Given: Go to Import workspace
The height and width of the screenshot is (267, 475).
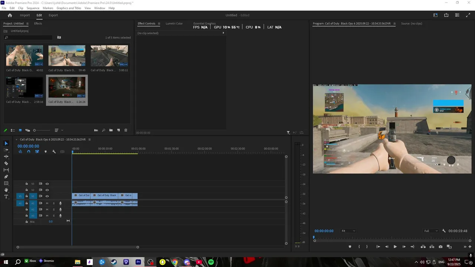Looking at the screenshot, I should (25, 15).
